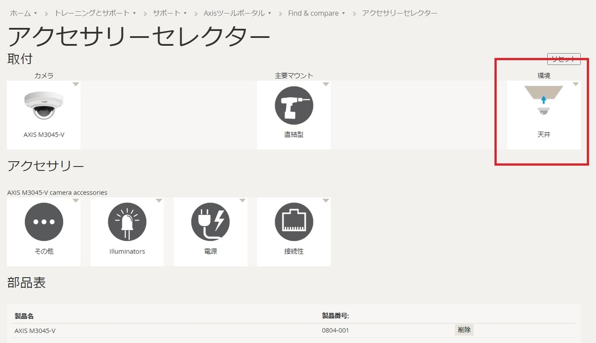Click the アクセサリーセレクター page title

pyautogui.click(x=139, y=37)
